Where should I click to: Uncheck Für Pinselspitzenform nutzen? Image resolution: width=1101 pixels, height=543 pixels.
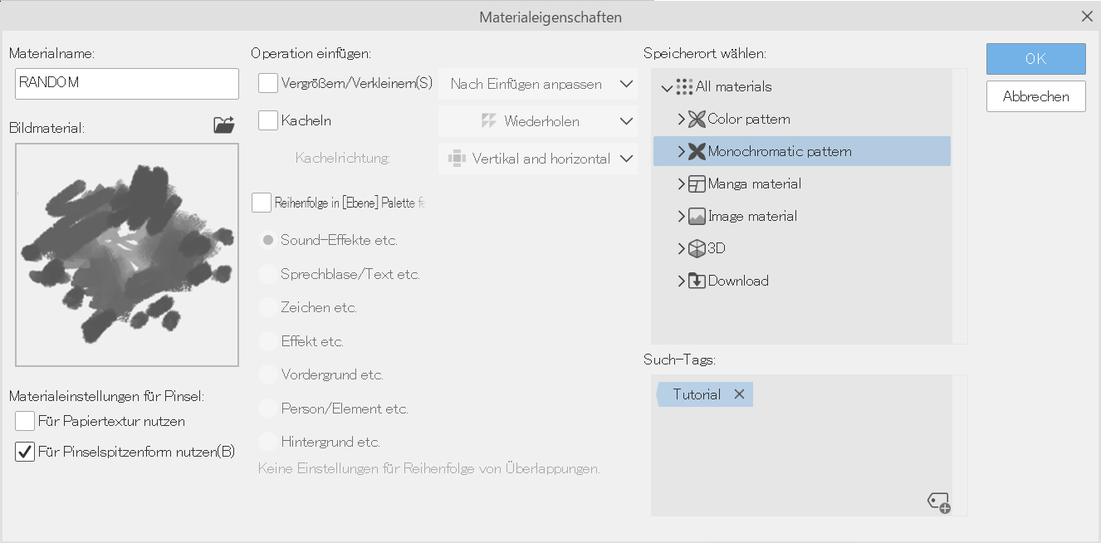(x=25, y=452)
